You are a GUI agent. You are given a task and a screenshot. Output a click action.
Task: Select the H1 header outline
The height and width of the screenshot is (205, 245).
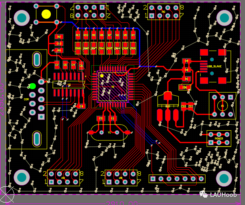(90, 11)
